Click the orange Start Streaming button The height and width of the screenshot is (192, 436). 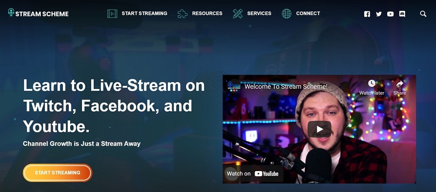click(58, 173)
